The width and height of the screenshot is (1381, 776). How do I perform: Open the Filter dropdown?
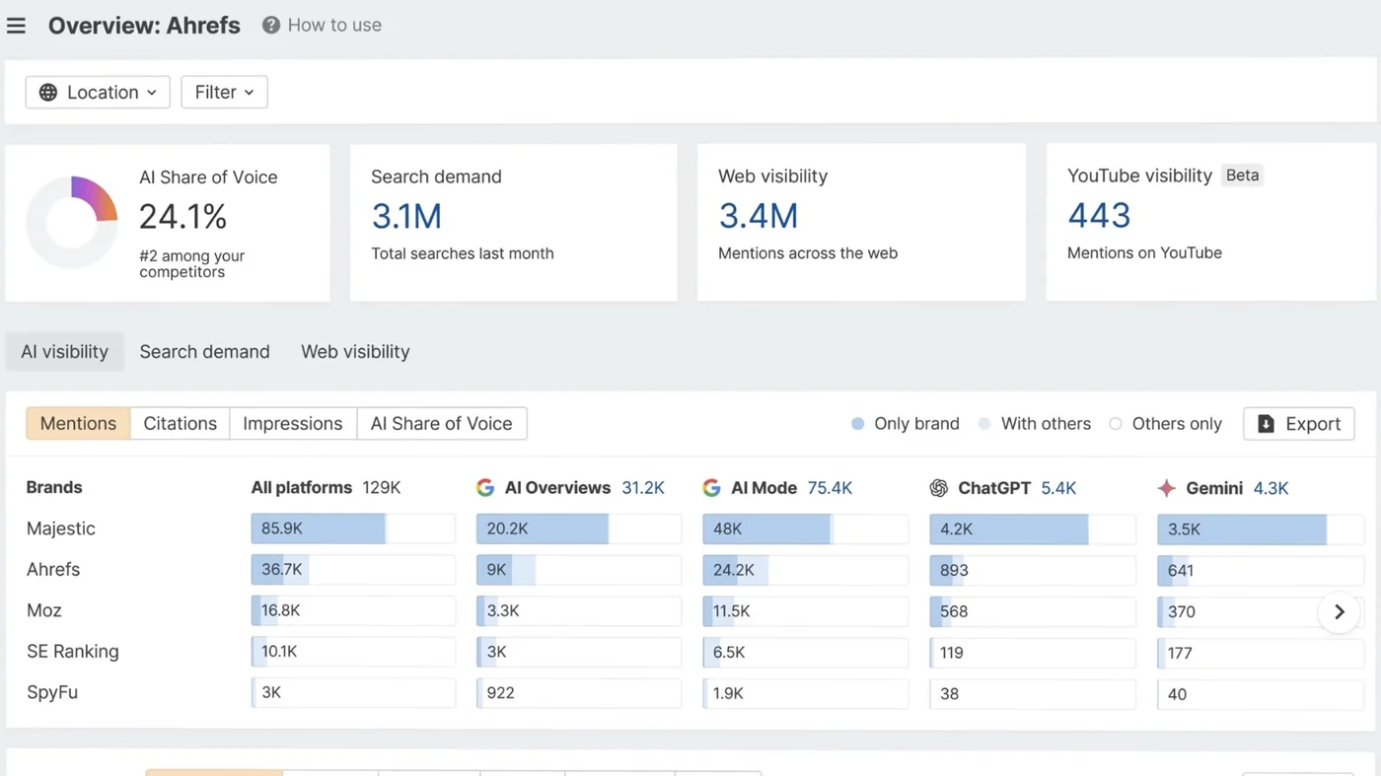pos(224,93)
